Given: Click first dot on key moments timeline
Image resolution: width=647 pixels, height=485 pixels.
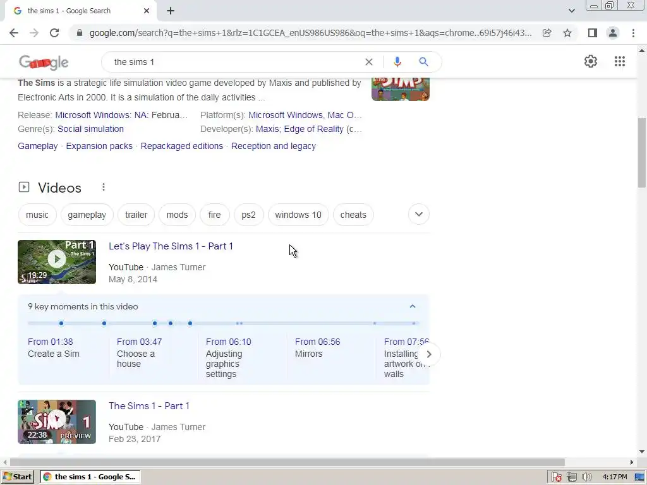Looking at the screenshot, I should pyautogui.click(x=61, y=323).
